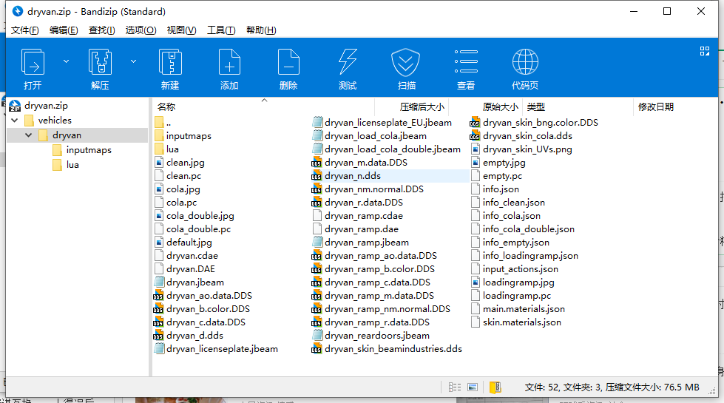Select the lua folder in file list

tap(166, 149)
